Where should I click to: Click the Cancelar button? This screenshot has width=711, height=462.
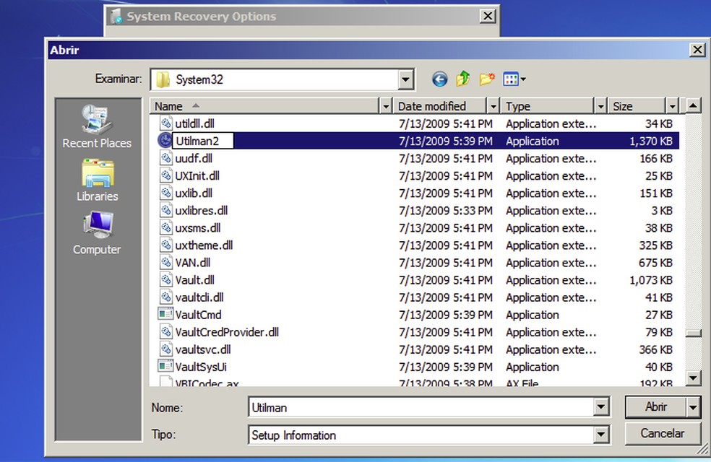[x=663, y=434]
